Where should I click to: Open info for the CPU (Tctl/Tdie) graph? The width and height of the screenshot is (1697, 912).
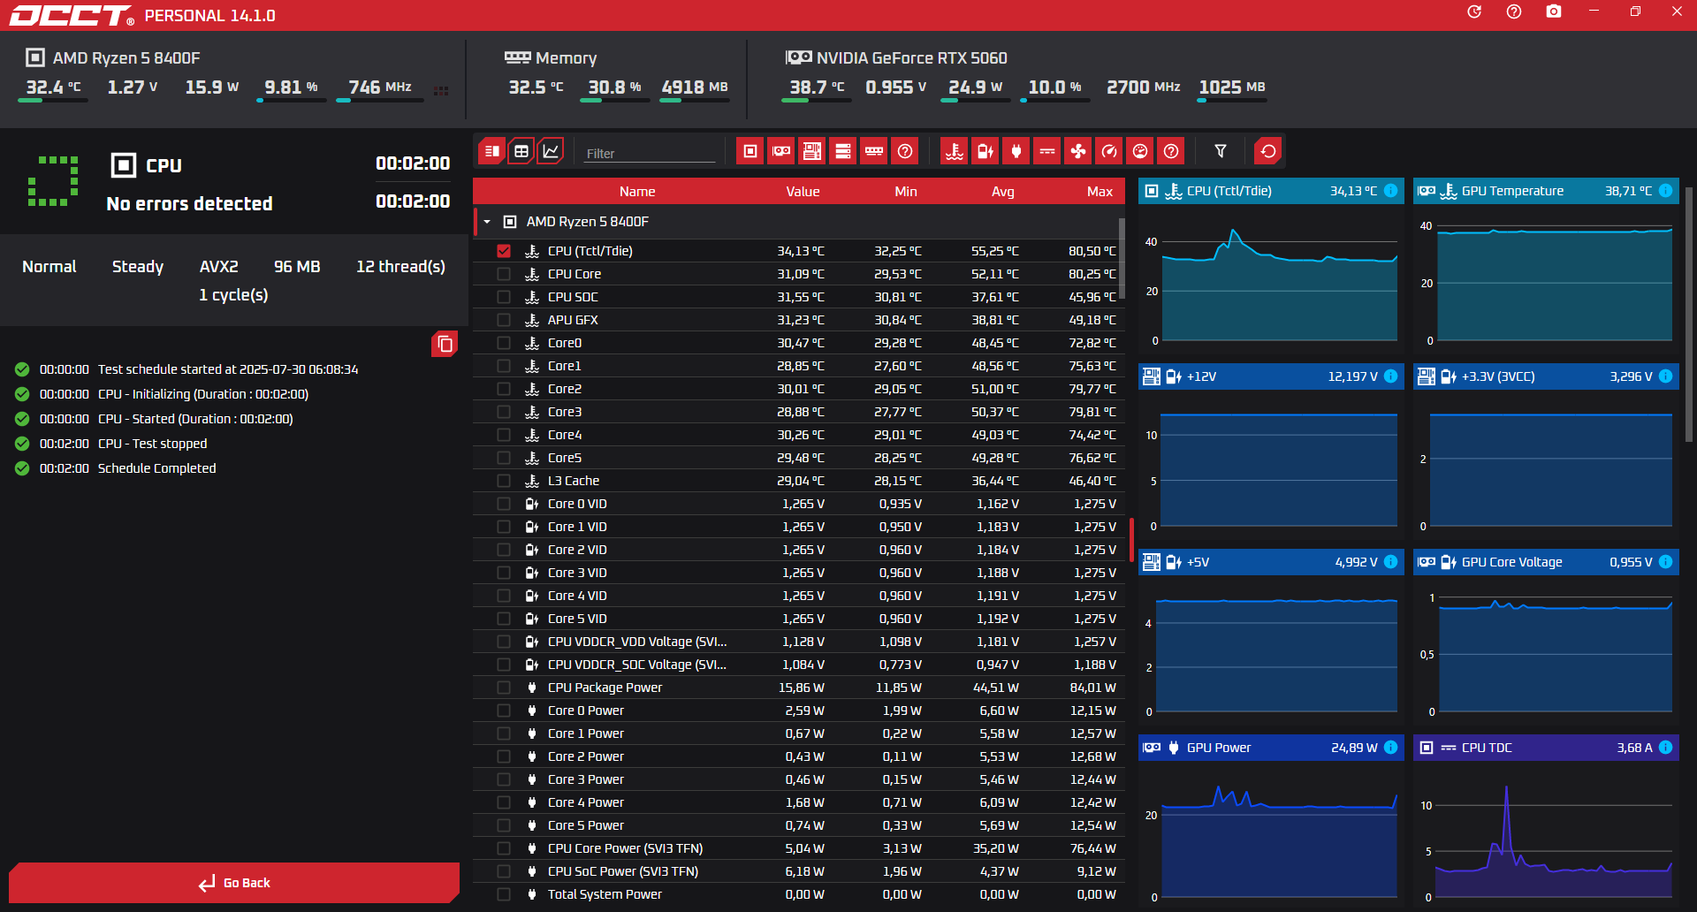point(1391,191)
